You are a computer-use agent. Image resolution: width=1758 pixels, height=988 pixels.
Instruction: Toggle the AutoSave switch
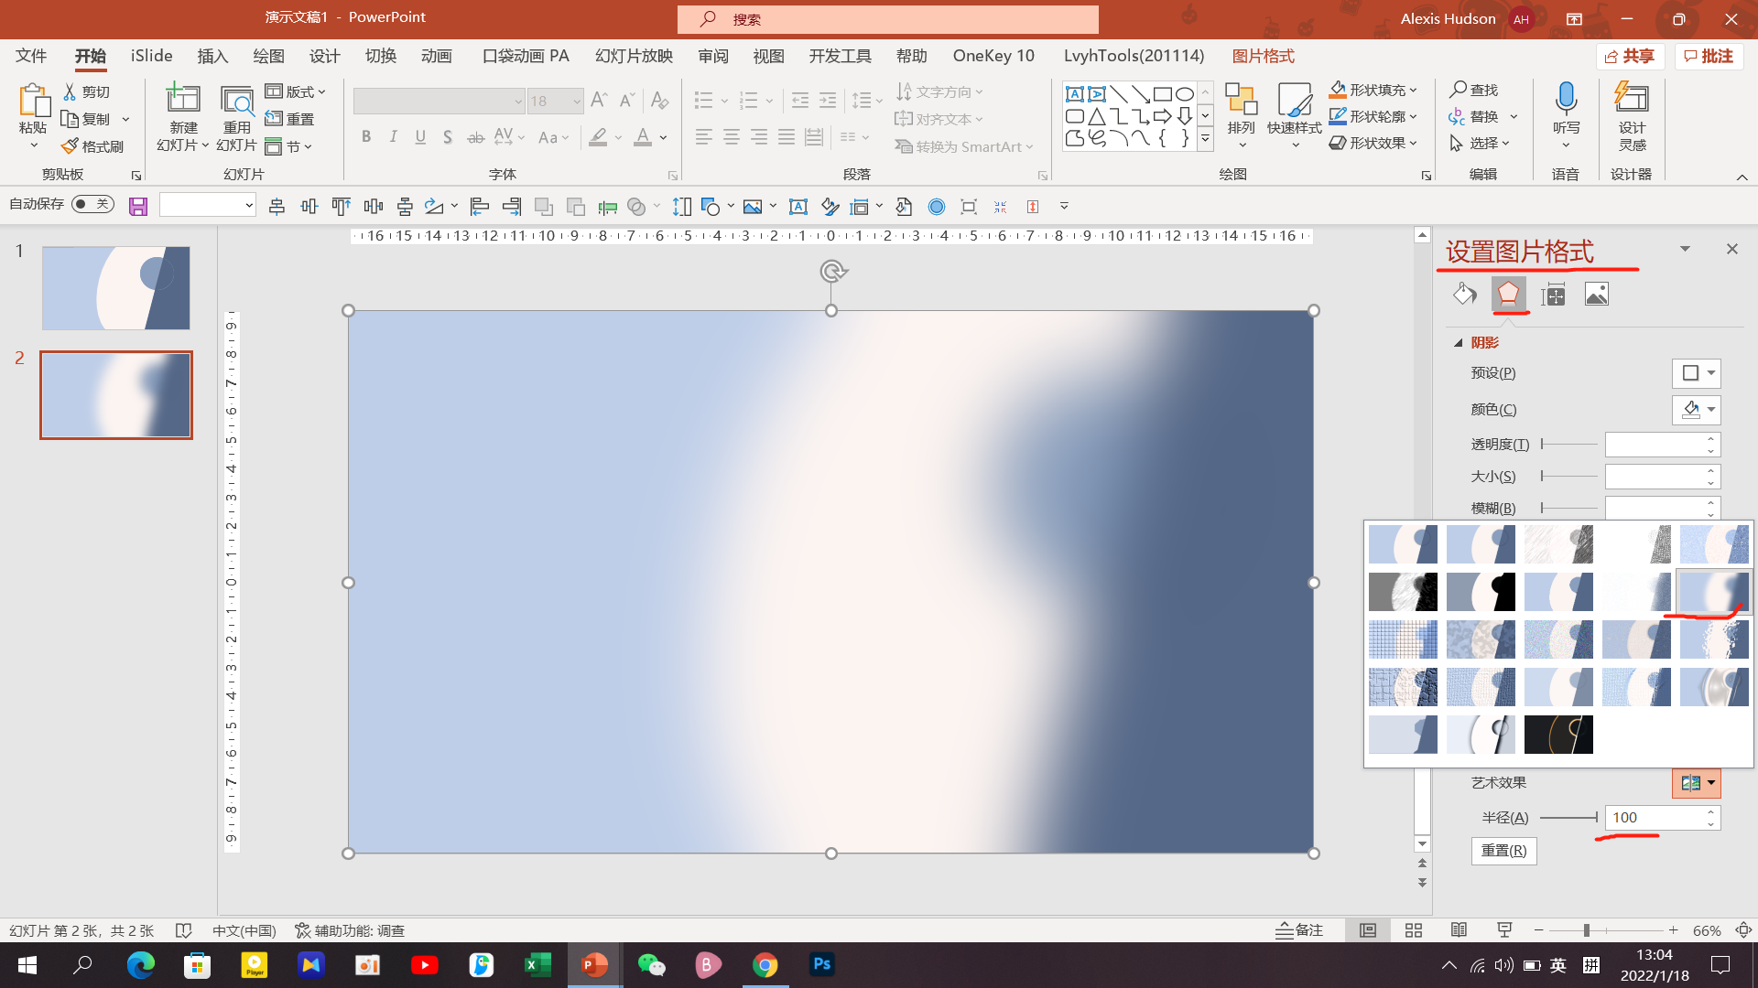(92, 204)
